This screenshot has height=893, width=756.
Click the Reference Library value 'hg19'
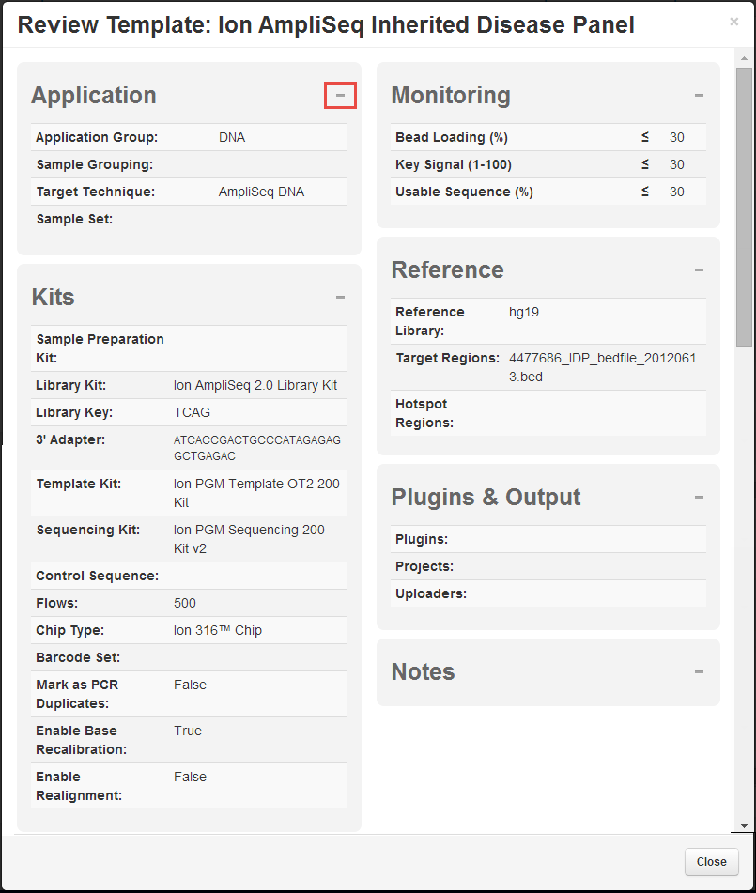(523, 312)
